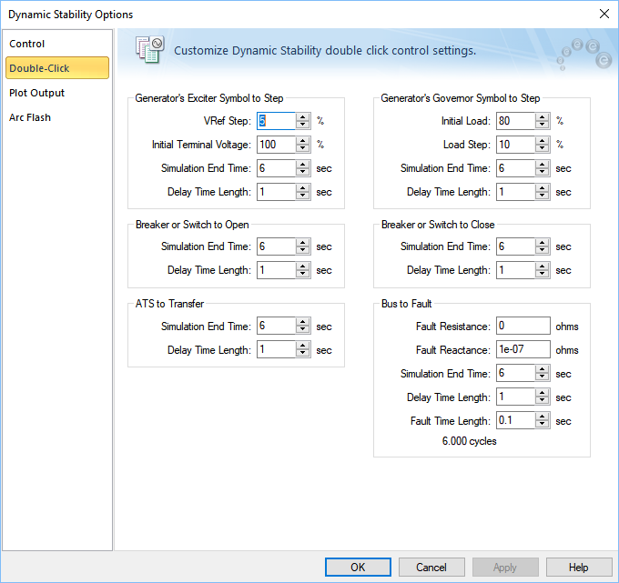
Task: Increase Bus to Fault Simulation End Time
Action: click(543, 370)
